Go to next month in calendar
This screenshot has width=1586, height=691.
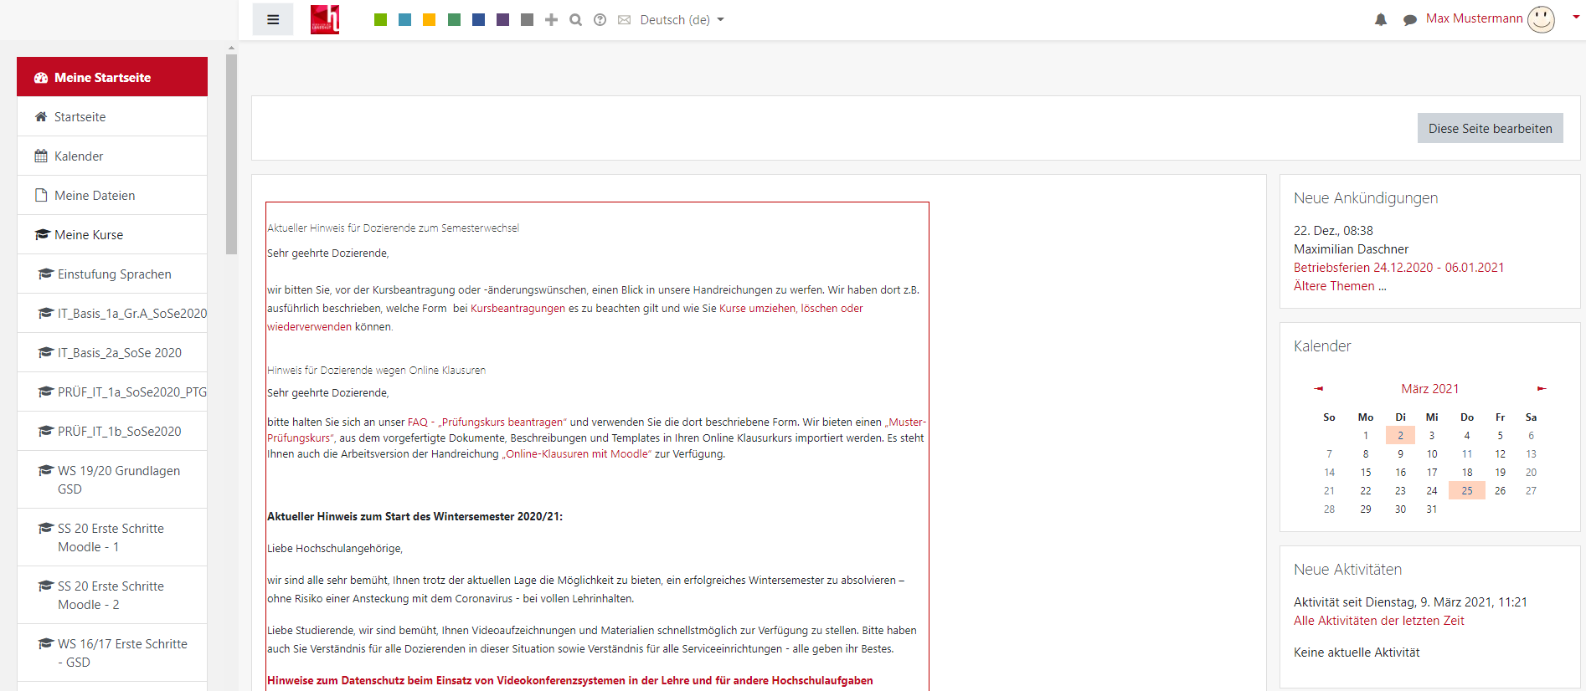pos(1542,388)
